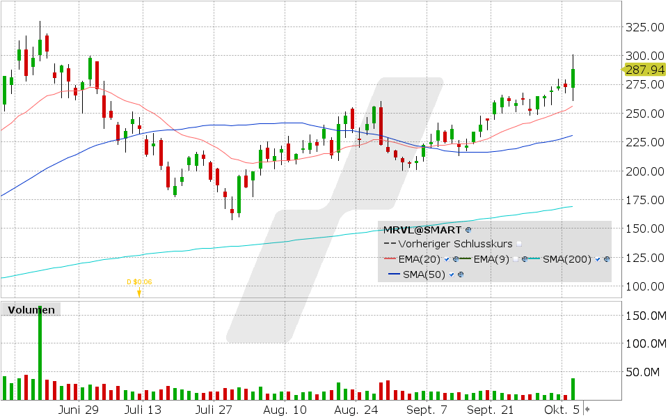Click the 200.00 price axis label

(644, 171)
